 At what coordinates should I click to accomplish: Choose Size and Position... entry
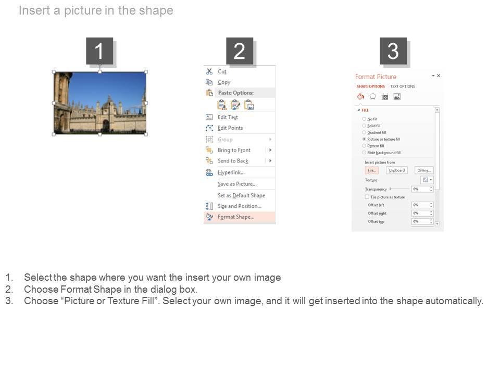click(240, 206)
